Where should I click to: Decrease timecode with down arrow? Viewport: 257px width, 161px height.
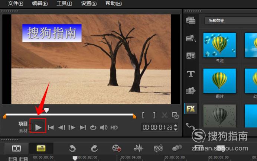(175, 129)
